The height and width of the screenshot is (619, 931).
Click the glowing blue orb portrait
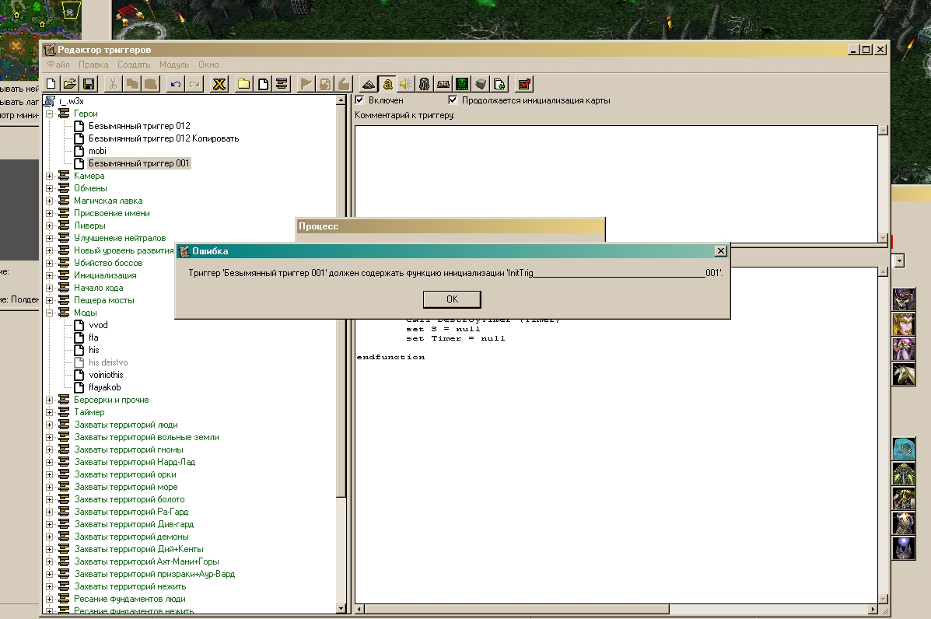[x=904, y=548]
